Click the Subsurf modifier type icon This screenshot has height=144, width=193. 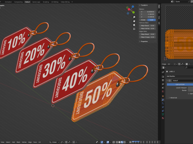click(170, 80)
